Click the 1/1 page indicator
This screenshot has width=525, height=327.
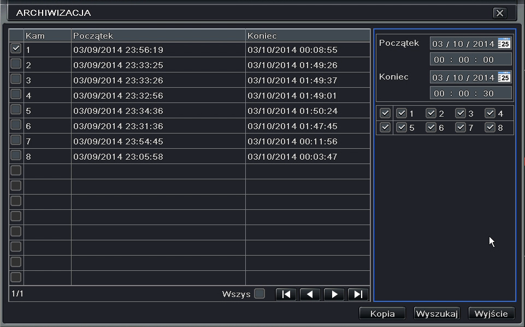[x=17, y=294]
